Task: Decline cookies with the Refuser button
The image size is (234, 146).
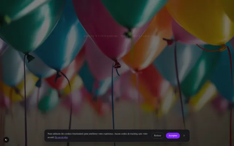Action: coord(158,135)
